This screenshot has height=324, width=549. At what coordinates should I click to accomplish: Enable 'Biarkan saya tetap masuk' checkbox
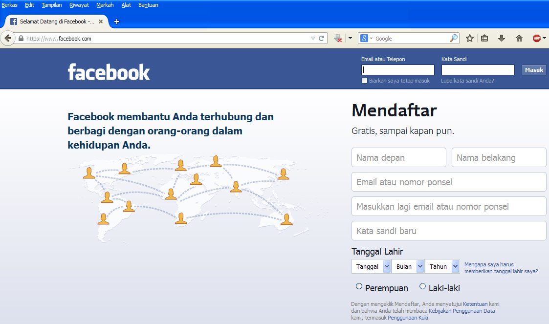pos(364,81)
